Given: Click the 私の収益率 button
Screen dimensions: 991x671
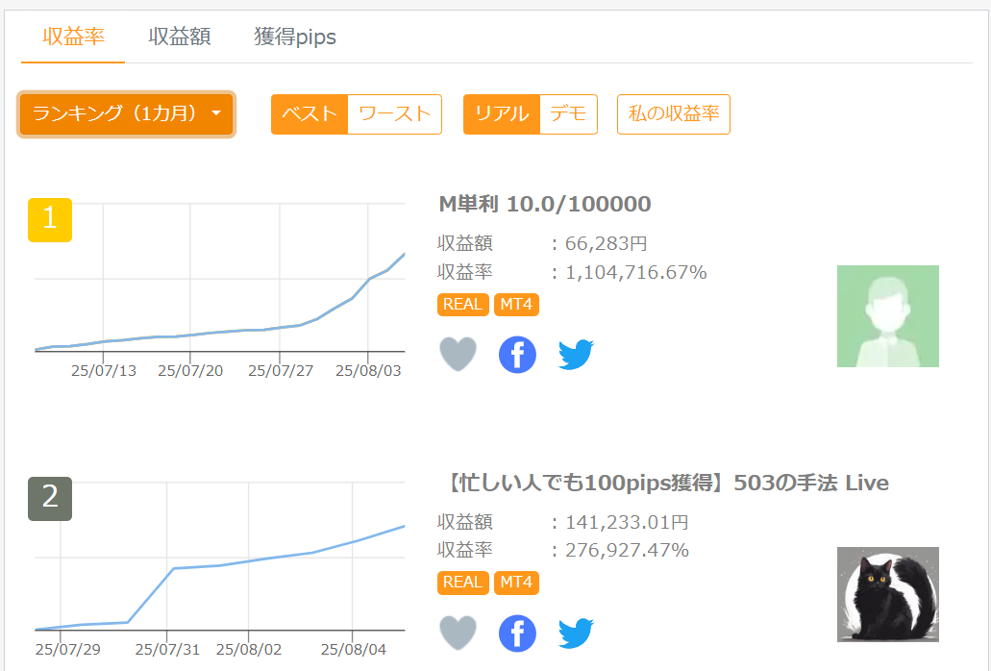Looking at the screenshot, I should [674, 114].
